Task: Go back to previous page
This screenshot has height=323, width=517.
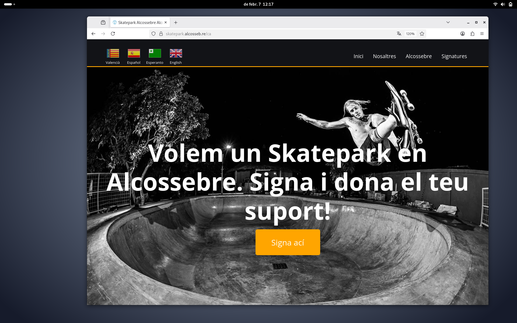Action: (x=93, y=34)
